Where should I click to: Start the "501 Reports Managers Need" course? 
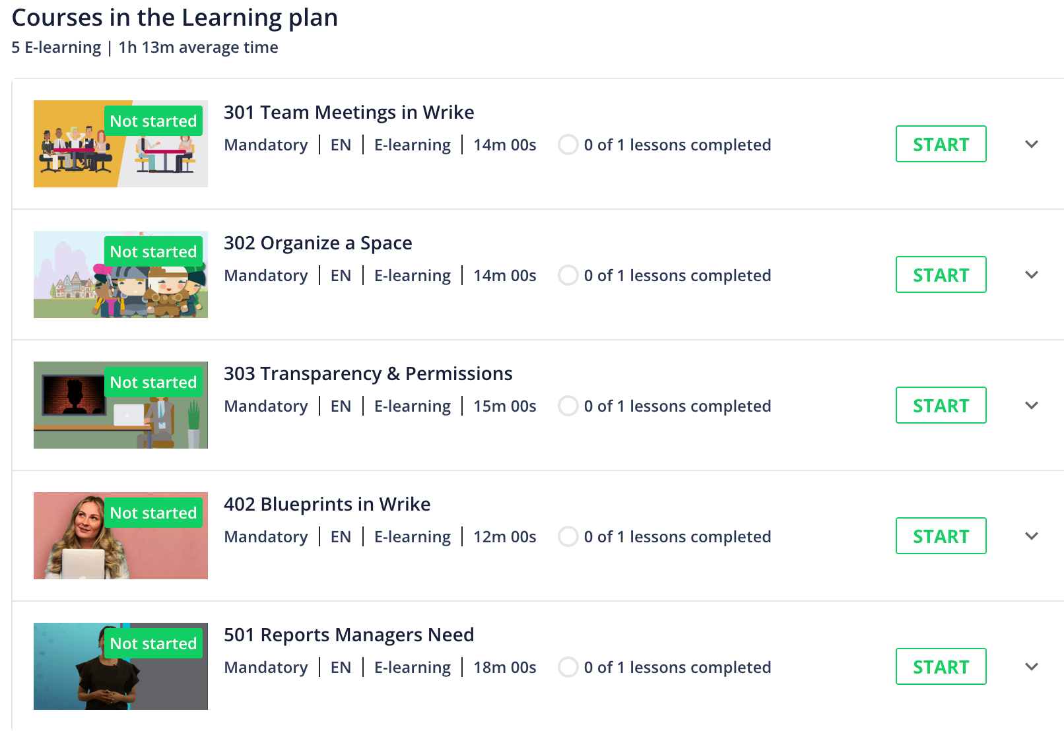click(x=941, y=666)
